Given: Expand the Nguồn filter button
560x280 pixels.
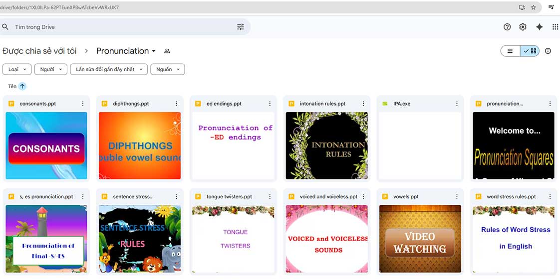Looking at the screenshot, I should coord(168,69).
